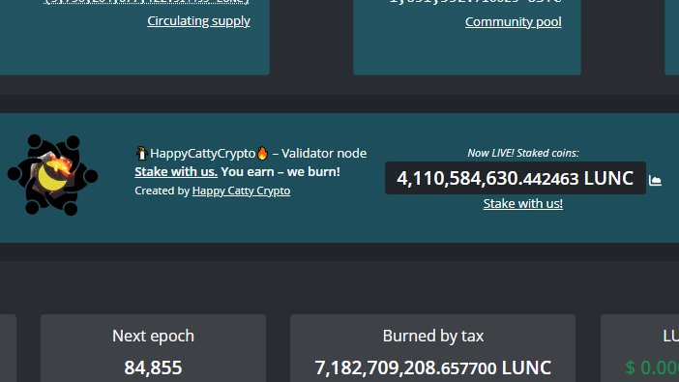Click 'Stake with us!' under staked coins
This screenshot has height=382, width=679.
523,203
